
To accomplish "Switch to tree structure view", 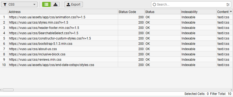I will coord(55,5).
